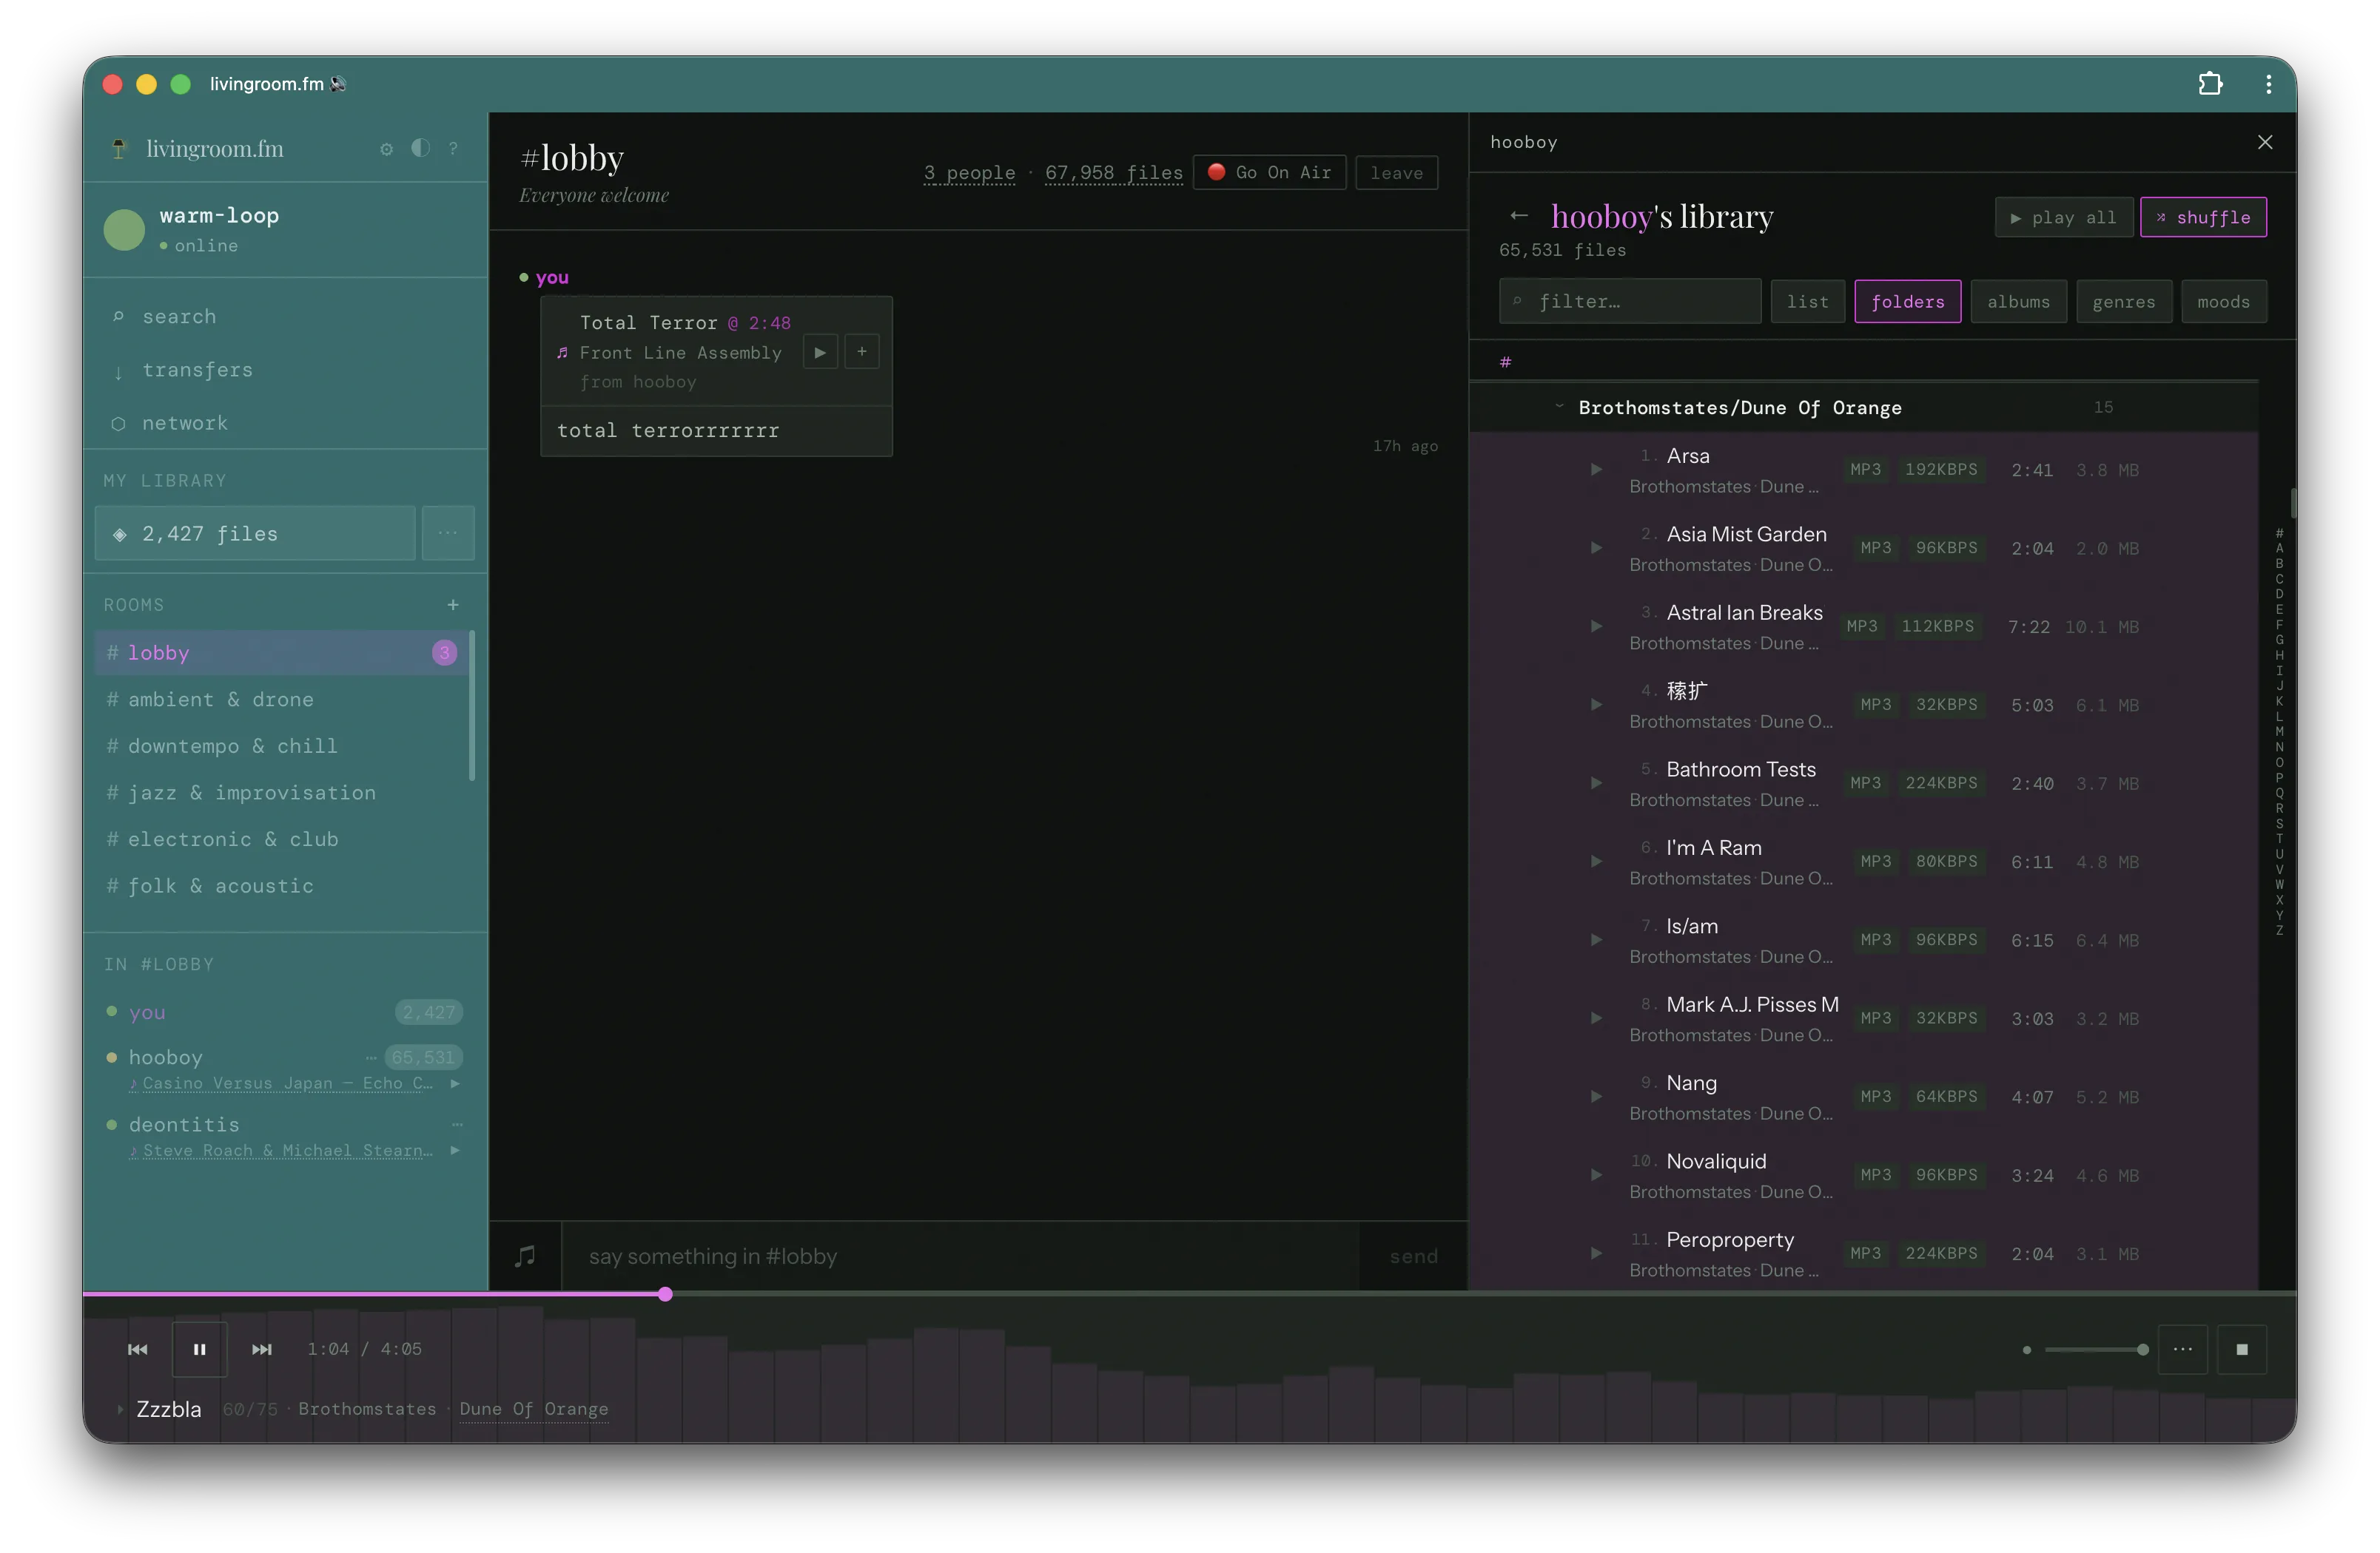
Task: Open player options ellipsis menu
Action: pyautogui.click(x=2182, y=1349)
